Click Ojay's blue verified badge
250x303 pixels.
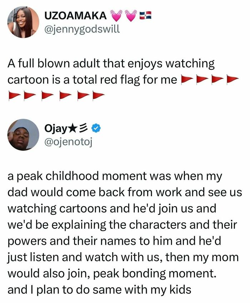96,128
